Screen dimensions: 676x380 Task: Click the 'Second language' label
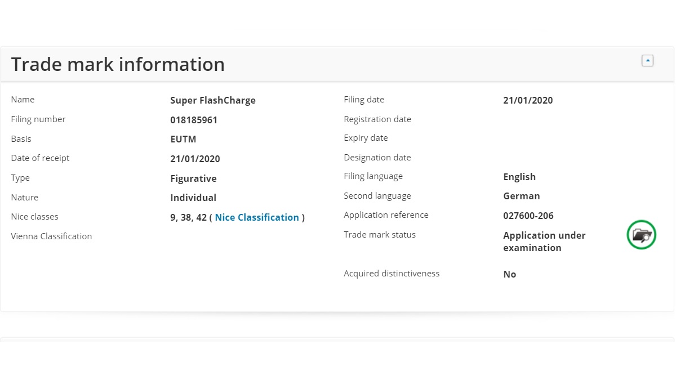click(x=377, y=196)
